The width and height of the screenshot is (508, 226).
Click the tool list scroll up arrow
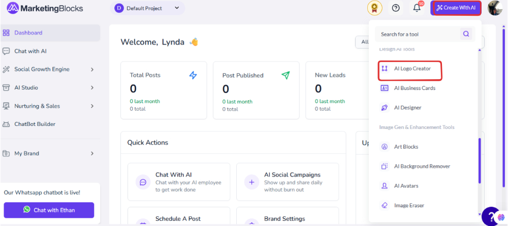click(480, 50)
